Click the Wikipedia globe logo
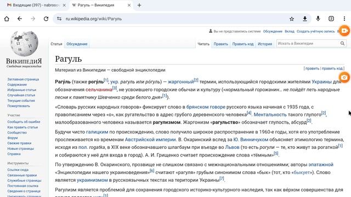The height and width of the screenshot is (197, 351). pyautogui.click(x=24, y=44)
